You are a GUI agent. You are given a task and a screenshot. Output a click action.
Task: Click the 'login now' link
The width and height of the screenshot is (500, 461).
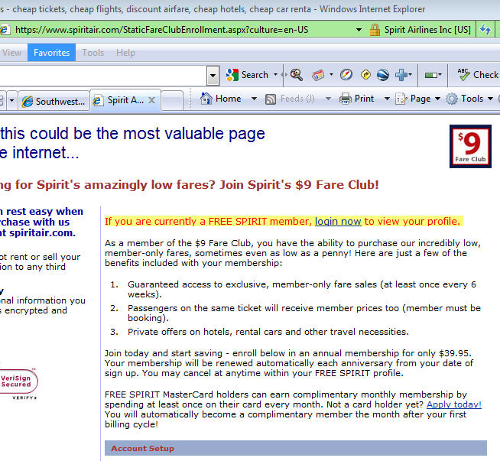pyautogui.click(x=338, y=221)
